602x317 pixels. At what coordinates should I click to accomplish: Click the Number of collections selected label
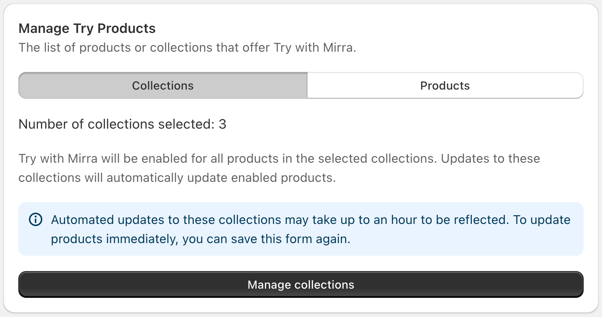pyautogui.click(x=116, y=124)
